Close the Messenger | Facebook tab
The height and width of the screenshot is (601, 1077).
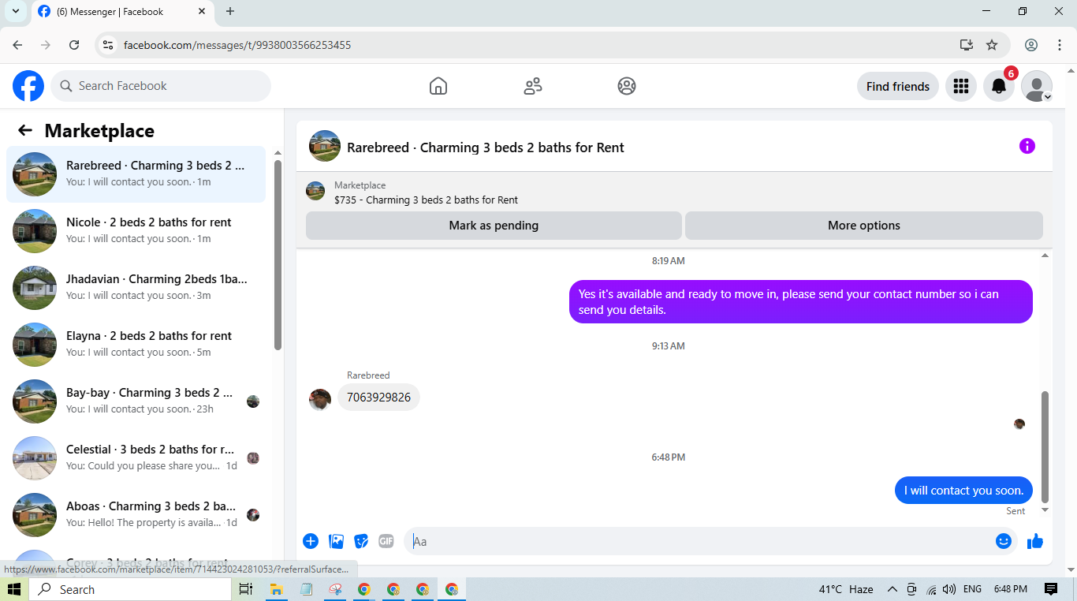pos(202,12)
